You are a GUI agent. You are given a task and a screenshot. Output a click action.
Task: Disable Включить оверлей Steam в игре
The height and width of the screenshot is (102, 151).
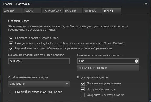[x=11, y=38]
